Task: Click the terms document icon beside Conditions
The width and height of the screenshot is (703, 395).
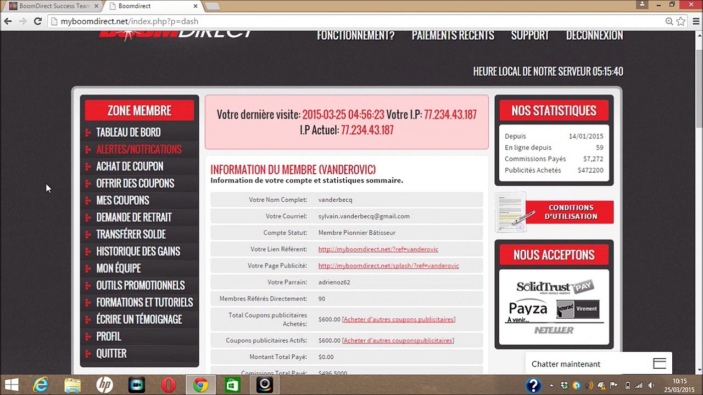Action: tap(512, 212)
